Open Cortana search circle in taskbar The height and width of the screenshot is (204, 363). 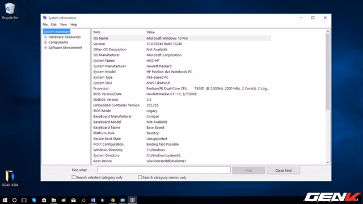14,200
